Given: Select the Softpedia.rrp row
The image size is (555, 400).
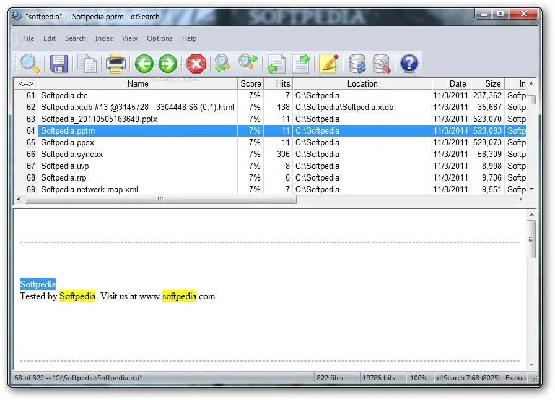Looking at the screenshot, I should tap(270, 177).
